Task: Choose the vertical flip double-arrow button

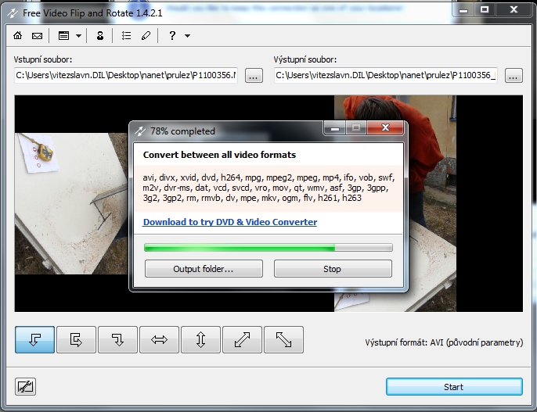Action: (x=200, y=339)
